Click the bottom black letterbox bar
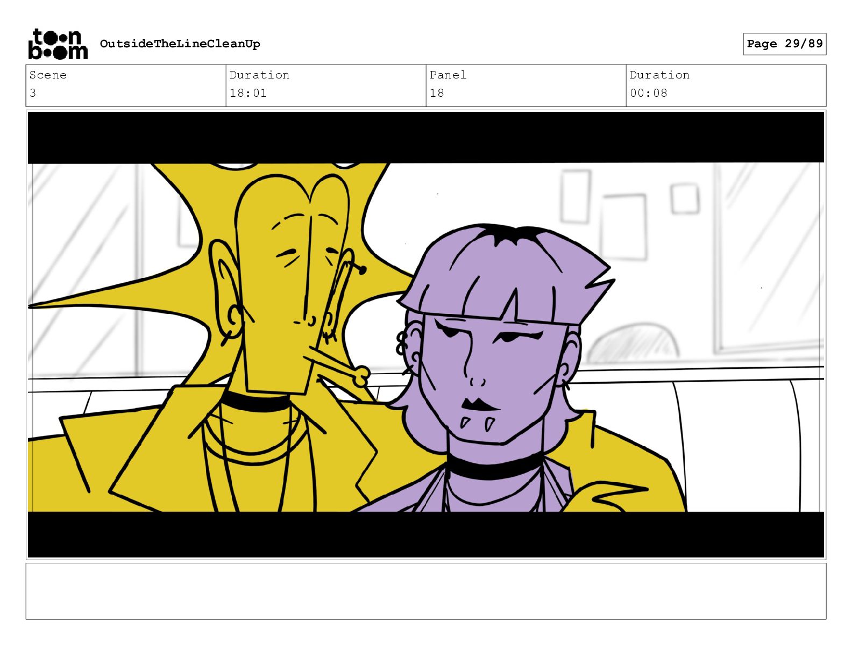Image resolution: width=852 pixels, height=658 pixels. click(x=426, y=534)
